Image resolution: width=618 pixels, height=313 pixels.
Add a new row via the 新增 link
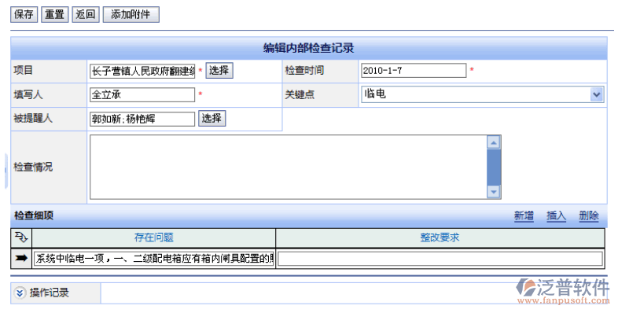pyautogui.click(x=524, y=215)
